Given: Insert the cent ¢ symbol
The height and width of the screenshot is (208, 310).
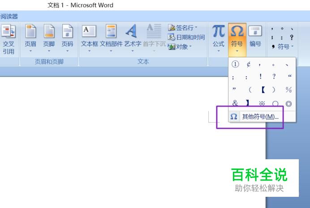Looking at the screenshot, I should tap(249, 64).
